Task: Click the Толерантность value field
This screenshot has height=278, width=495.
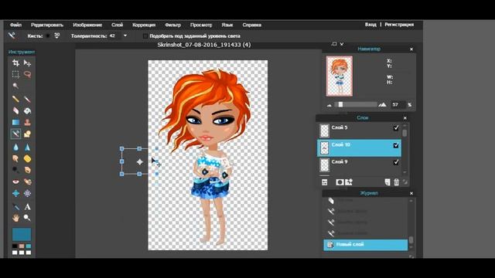Action: point(115,36)
